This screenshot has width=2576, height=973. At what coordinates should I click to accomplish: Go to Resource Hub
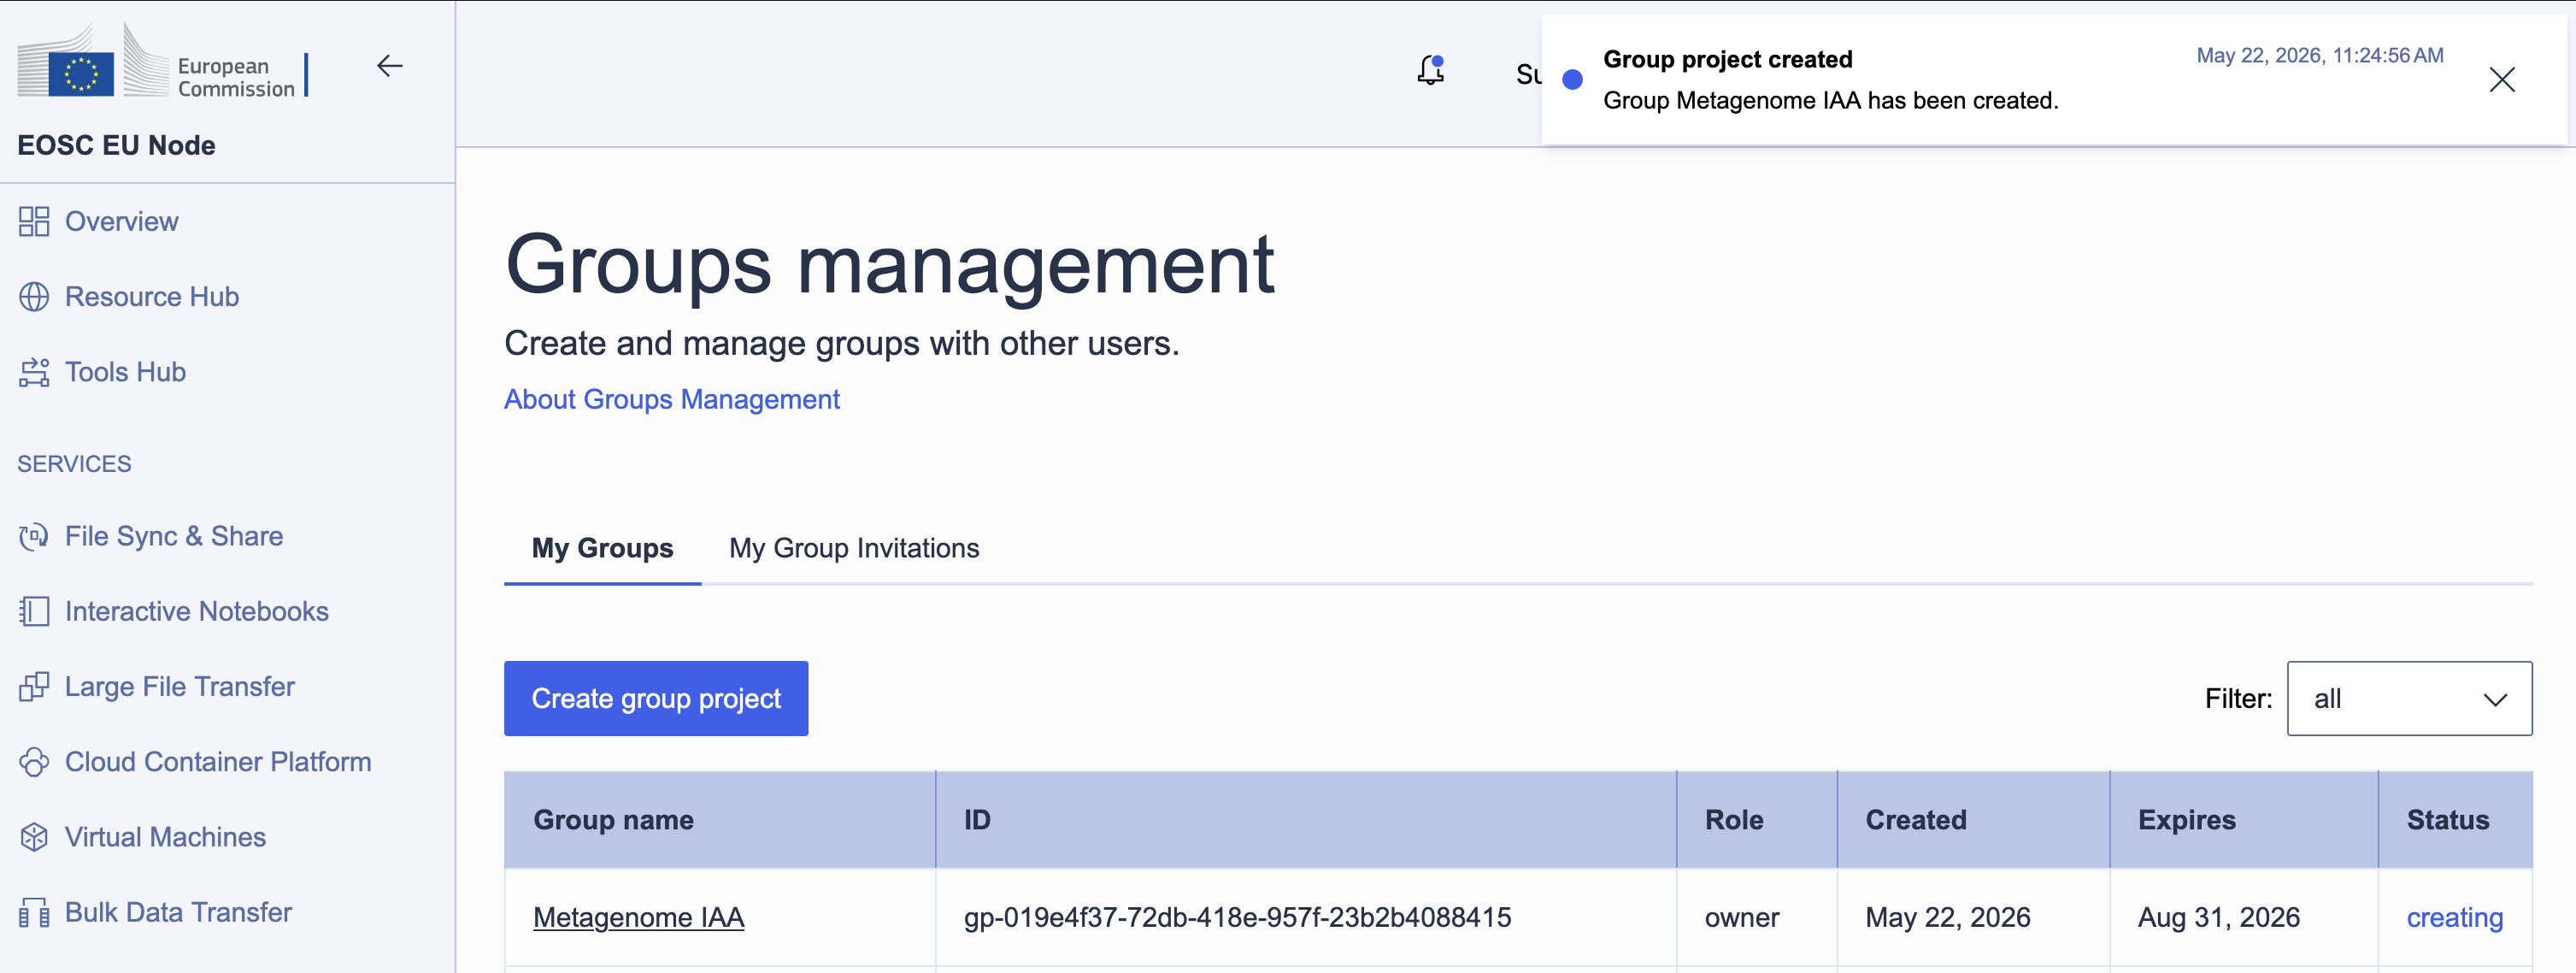click(x=152, y=297)
